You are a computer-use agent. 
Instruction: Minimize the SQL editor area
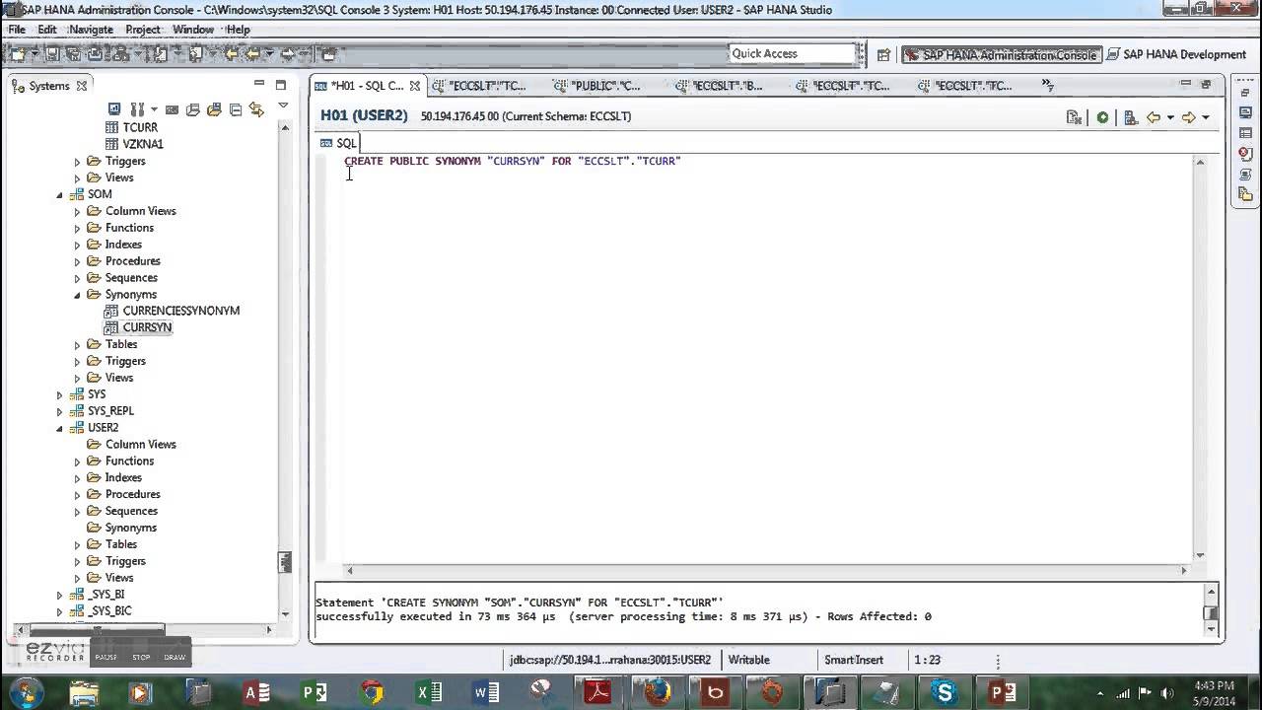pos(1185,85)
